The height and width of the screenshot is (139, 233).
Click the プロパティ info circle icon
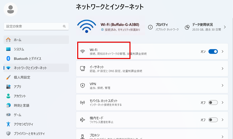click(x=150, y=27)
